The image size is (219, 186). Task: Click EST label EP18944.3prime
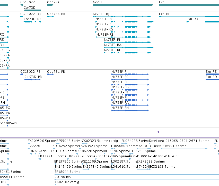tap(67, 172)
